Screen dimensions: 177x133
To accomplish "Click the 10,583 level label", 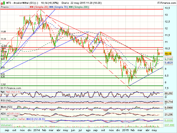I will 4,46.
